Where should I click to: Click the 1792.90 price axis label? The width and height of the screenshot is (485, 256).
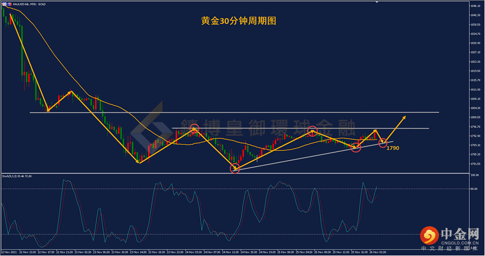pos(475,136)
